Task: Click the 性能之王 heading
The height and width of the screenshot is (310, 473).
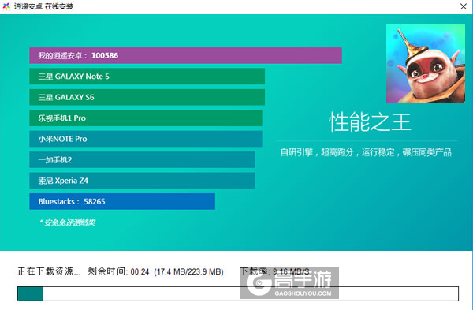Action: 370,122
